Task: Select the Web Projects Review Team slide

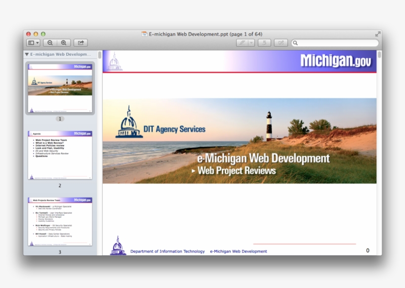Action: [x=59, y=221]
